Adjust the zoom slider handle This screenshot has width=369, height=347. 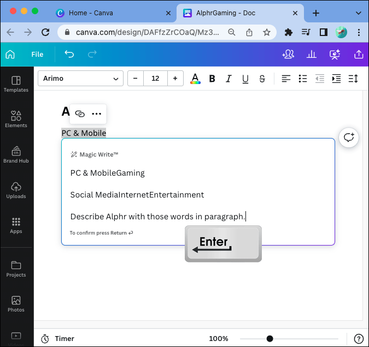click(x=270, y=338)
